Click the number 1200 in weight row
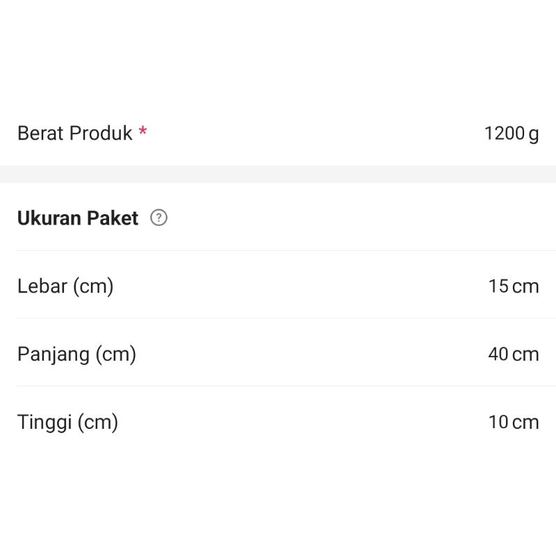556x556 pixels. point(505,133)
